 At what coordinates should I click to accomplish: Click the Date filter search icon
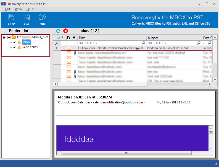tap(210, 43)
